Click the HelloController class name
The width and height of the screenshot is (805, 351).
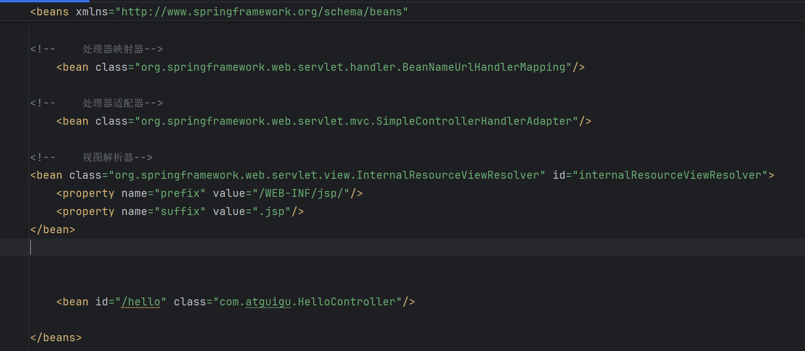click(347, 302)
